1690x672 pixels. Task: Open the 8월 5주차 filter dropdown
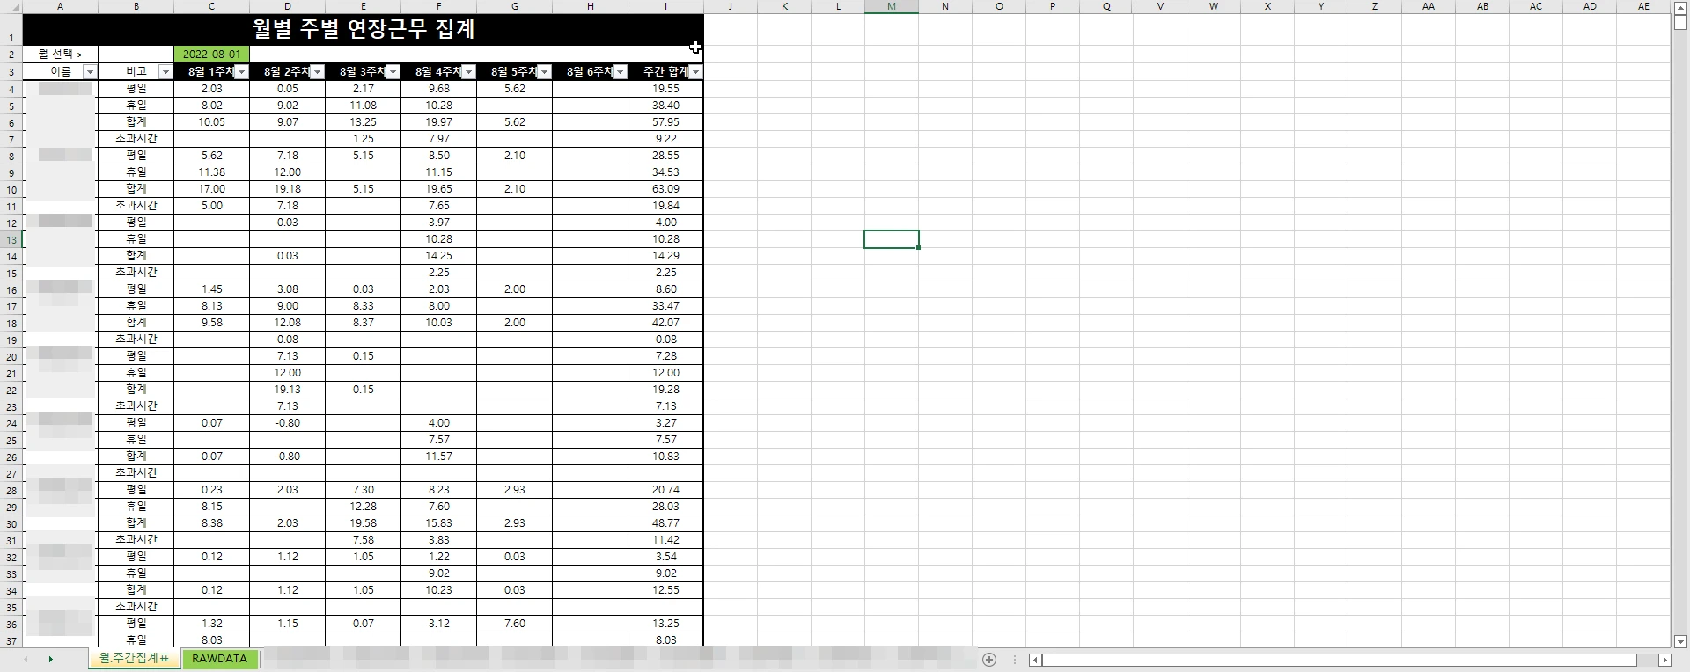[544, 72]
